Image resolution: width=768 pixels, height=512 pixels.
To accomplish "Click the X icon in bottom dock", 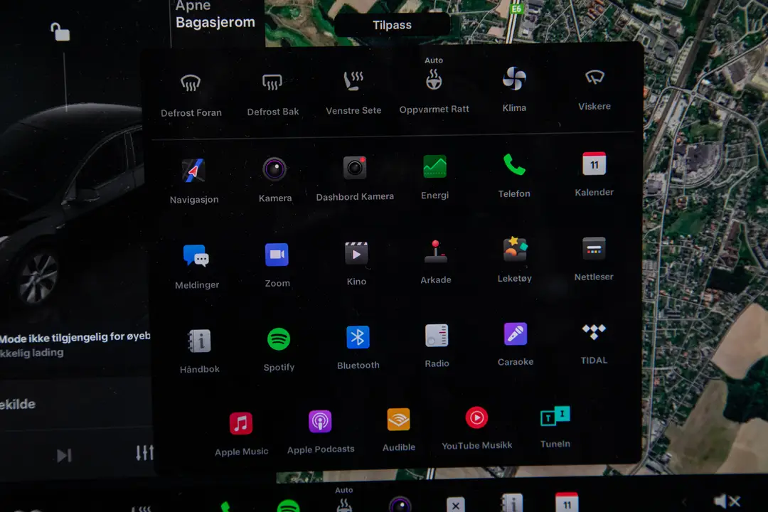I will (456, 505).
